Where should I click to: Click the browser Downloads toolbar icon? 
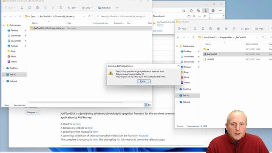tap(206, 11)
